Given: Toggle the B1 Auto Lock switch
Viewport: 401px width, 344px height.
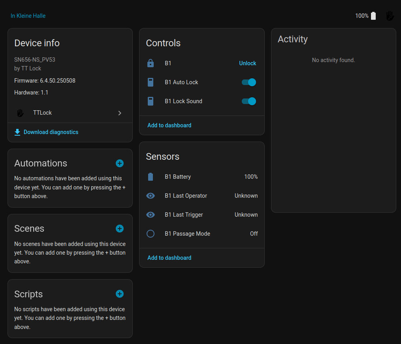Looking at the screenshot, I should 249,82.
